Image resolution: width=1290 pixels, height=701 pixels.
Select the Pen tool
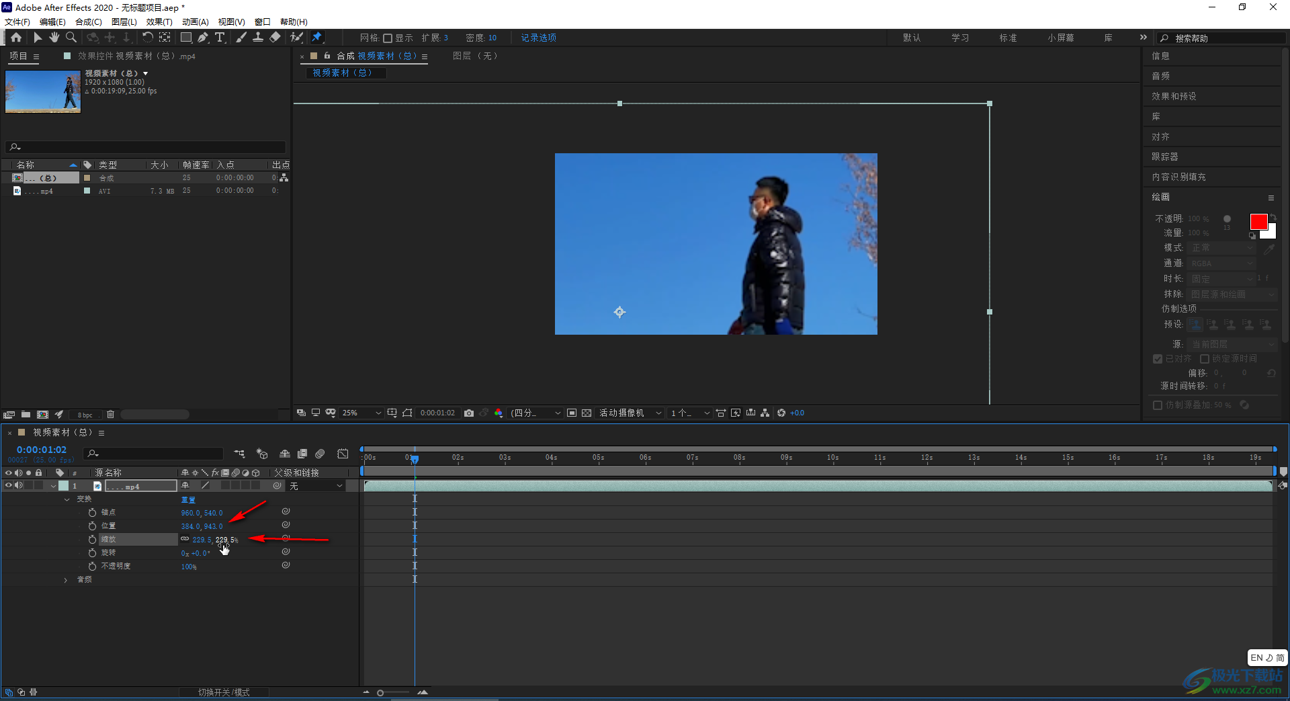(203, 38)
